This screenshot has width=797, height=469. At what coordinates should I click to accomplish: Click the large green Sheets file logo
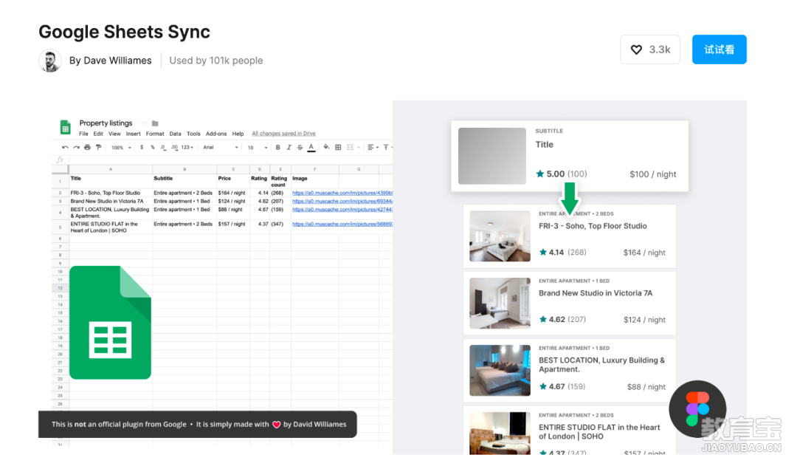110,323
